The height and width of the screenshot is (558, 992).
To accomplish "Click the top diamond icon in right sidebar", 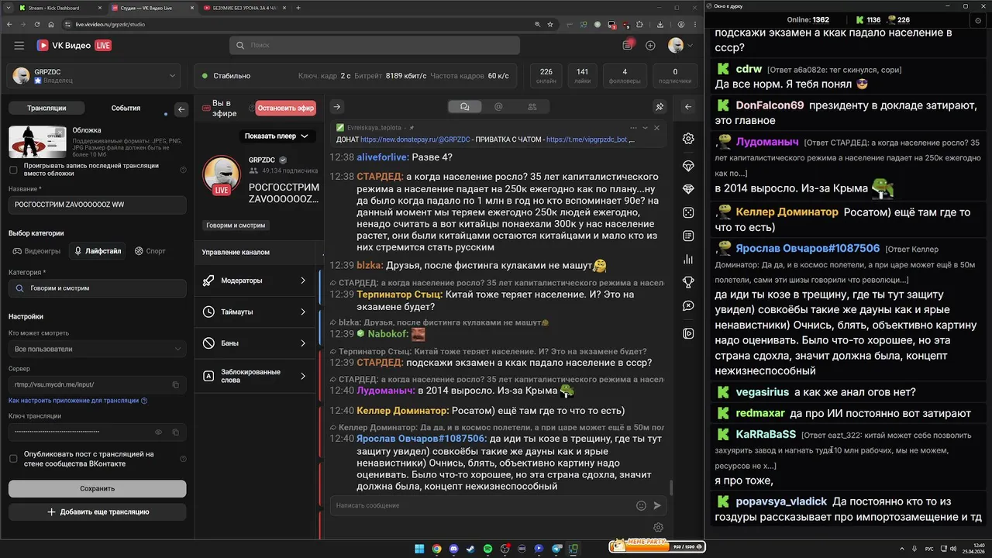I will pyautogui.click(x=688, y=166).
